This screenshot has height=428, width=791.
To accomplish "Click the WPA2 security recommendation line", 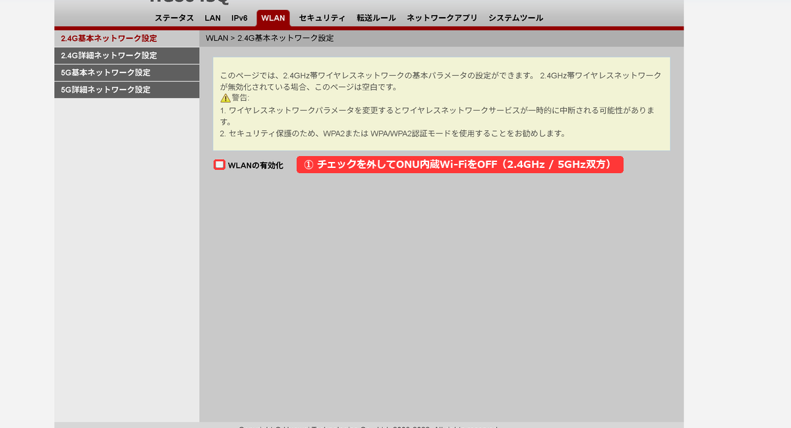I will [393, 133].
